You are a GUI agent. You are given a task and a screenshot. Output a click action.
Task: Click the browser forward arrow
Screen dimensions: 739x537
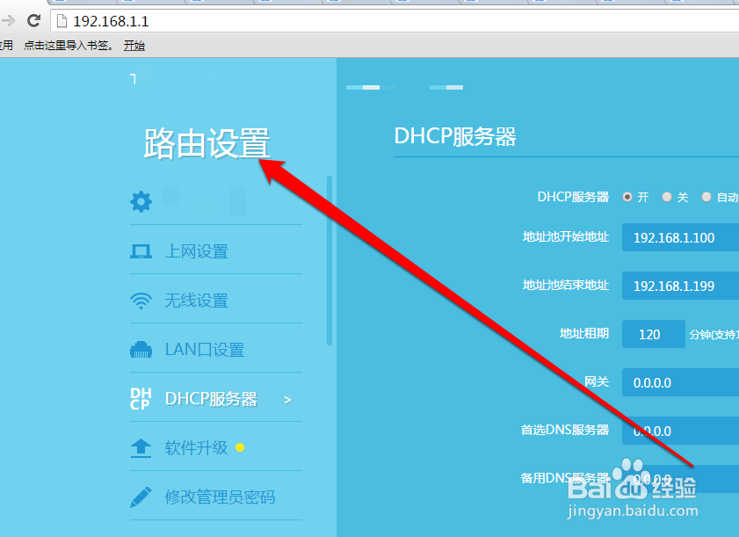pos(8,21)
